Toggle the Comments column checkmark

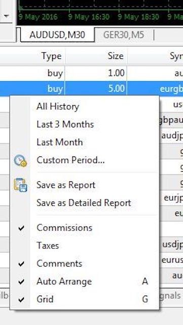tap(85, 264)
